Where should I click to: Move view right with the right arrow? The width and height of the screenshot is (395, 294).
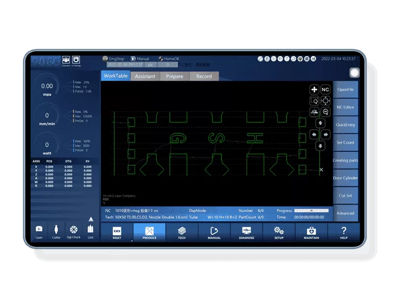325,135
